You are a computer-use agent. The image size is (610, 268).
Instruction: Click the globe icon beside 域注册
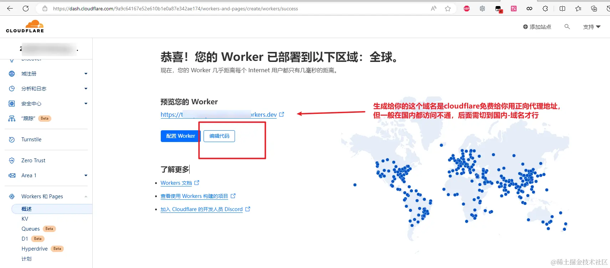[12, 74]
